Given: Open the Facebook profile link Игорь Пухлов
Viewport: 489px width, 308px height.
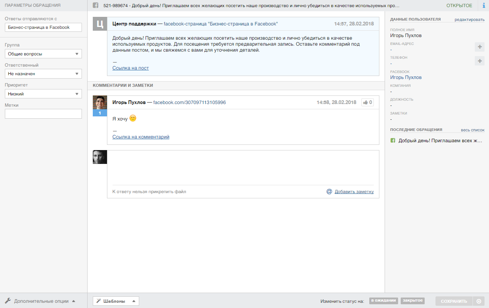Looking at the screenshot, I should tap(406, 77).
